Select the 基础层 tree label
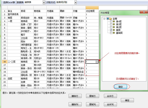Image resolution: width=148 pixels, height=108 pixels. click(x=119, y=33)
